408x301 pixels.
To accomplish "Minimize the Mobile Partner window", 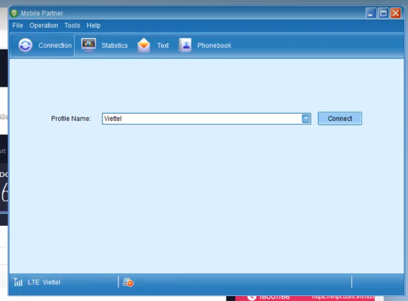I will (371, 13).
